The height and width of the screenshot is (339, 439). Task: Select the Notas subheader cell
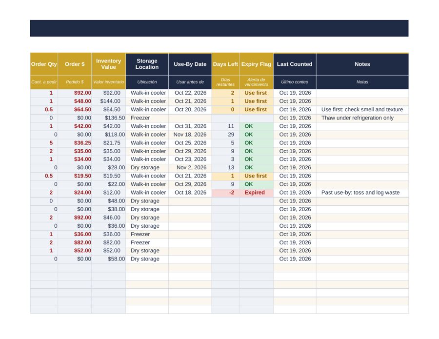[362, 82]
